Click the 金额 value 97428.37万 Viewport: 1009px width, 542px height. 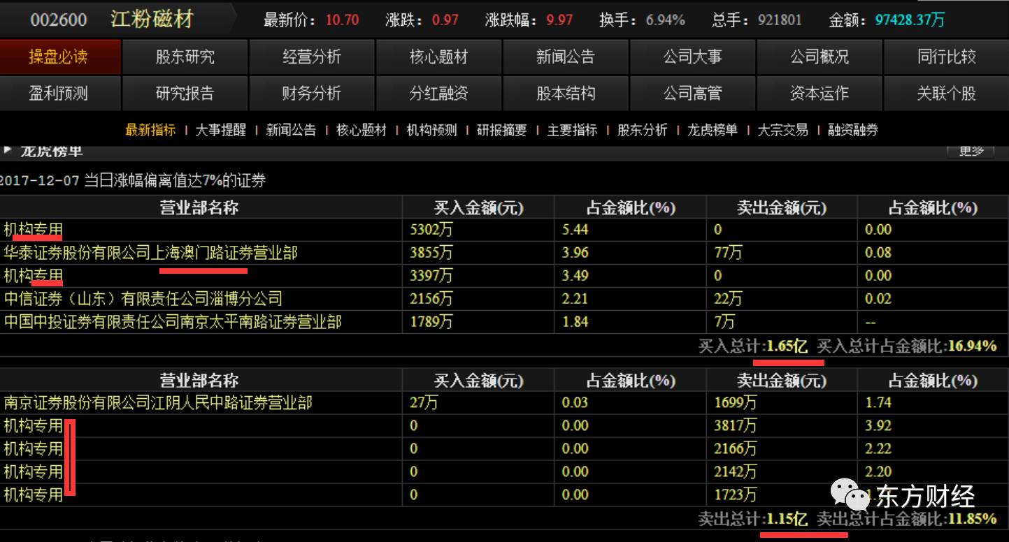(910, 20)
